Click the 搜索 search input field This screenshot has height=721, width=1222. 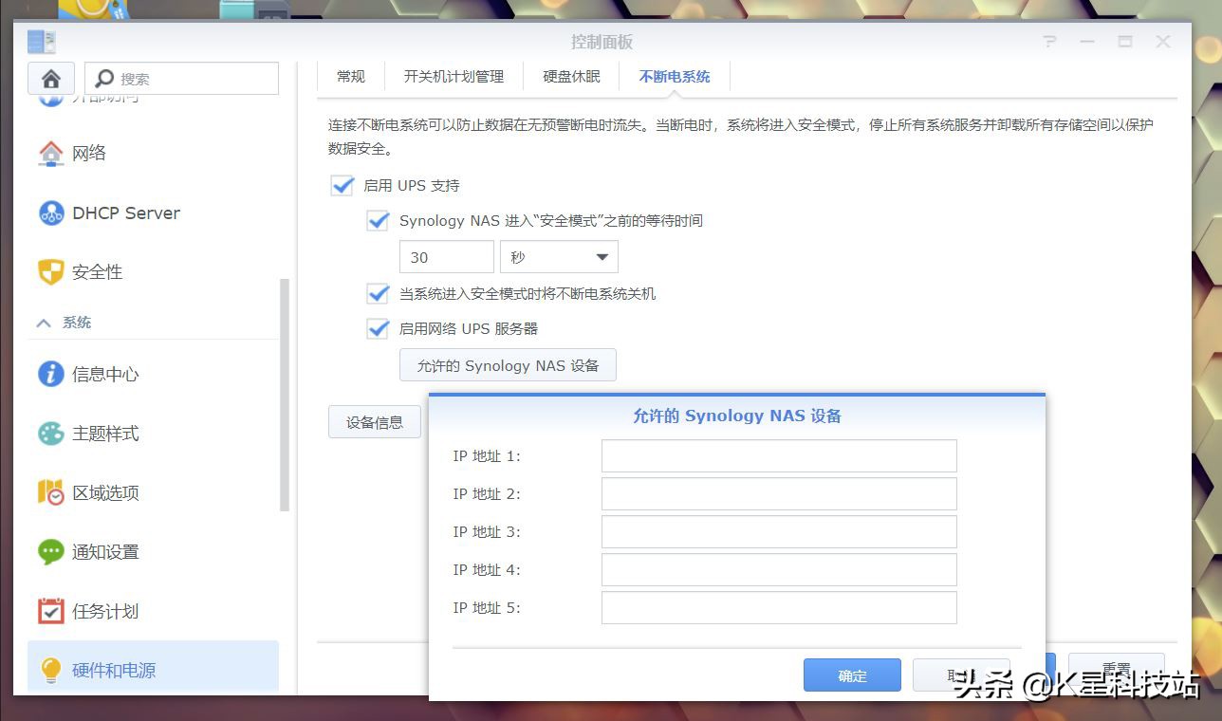[182, 79]
